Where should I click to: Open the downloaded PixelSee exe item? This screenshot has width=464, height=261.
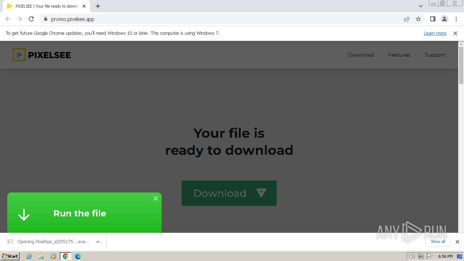point(53,242)
